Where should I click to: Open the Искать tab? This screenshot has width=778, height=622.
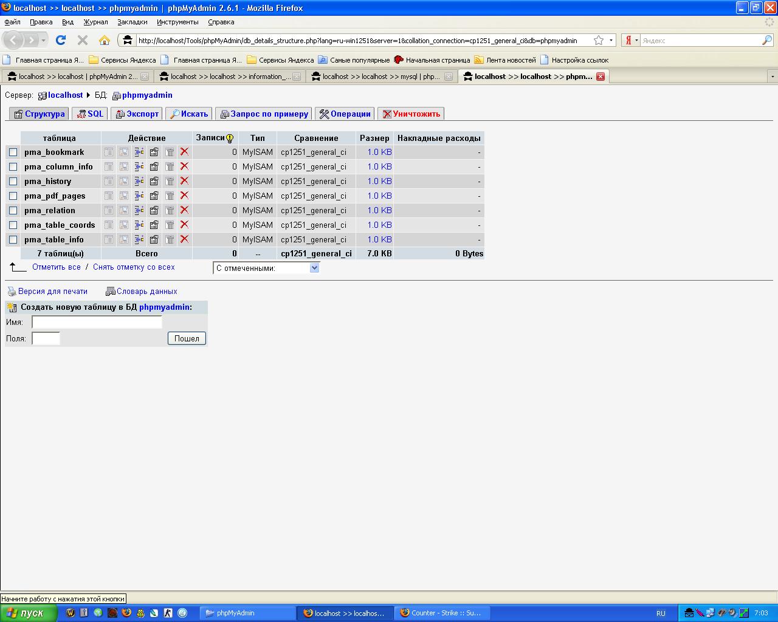(x=189, y=114)
